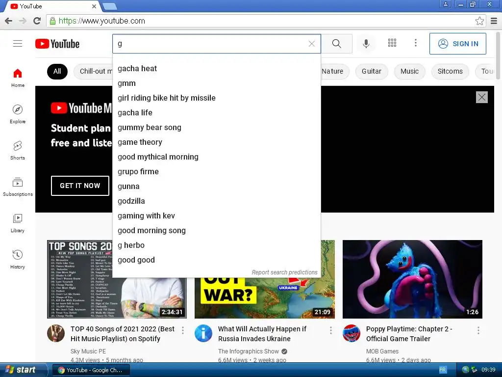
Task: Open History in sidebar
Action: pyautogui.click(x=18, y=259)
